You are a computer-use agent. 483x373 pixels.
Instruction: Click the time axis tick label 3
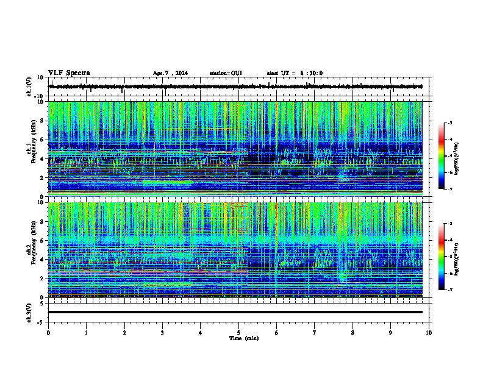click(x=162, y=333)
